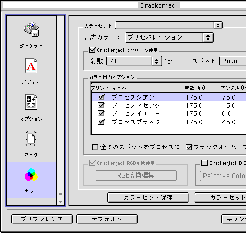Click the angle value 75.0
Screen dimensions: 246x233
click(x=229, y=98)
